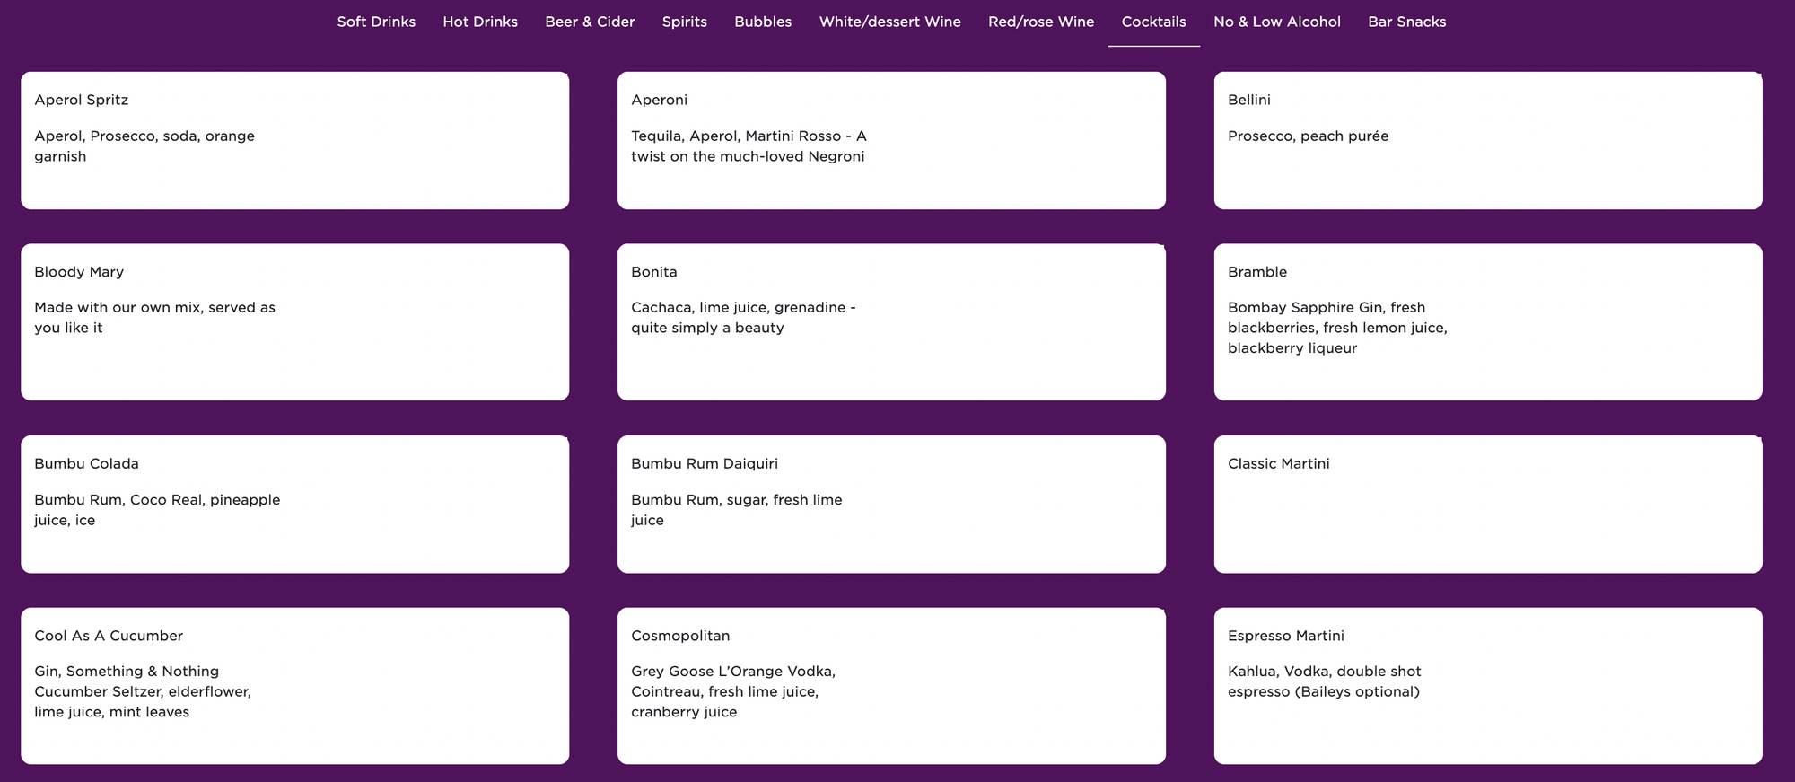Viewport: 1795px width, 782px height.
Task: Open the Bubbles category tab
Action: point(763,22)
